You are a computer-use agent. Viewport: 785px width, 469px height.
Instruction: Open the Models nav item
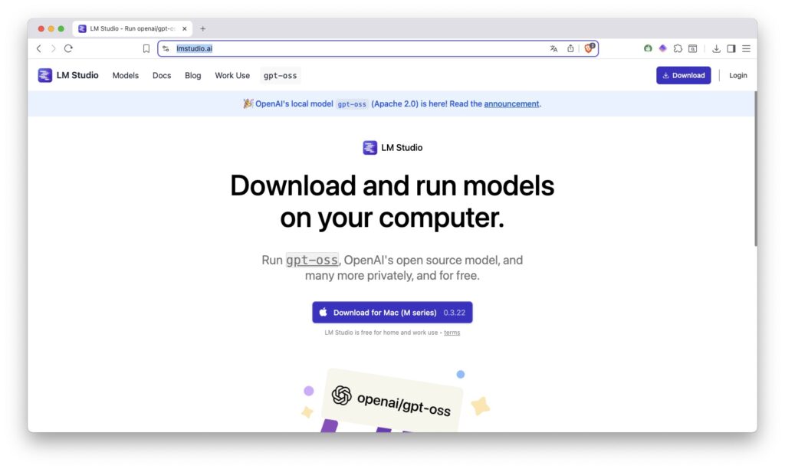(x=125, y=76)
